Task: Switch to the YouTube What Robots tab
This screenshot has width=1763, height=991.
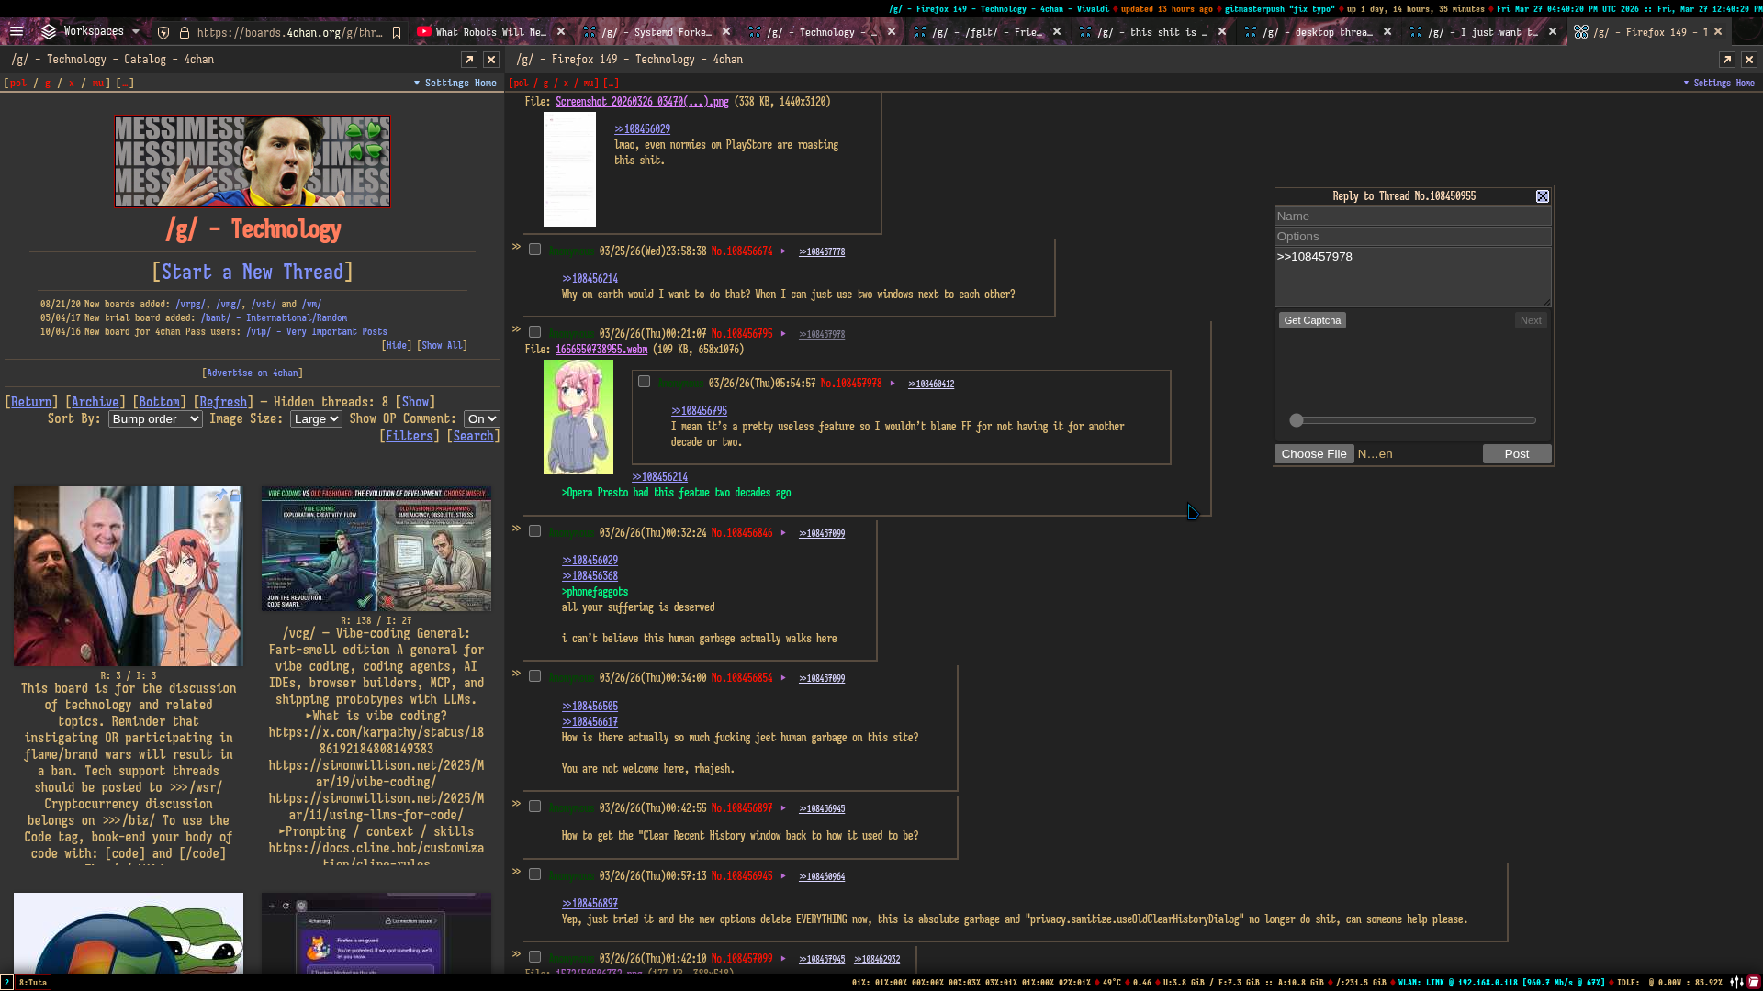Action: 485,32
